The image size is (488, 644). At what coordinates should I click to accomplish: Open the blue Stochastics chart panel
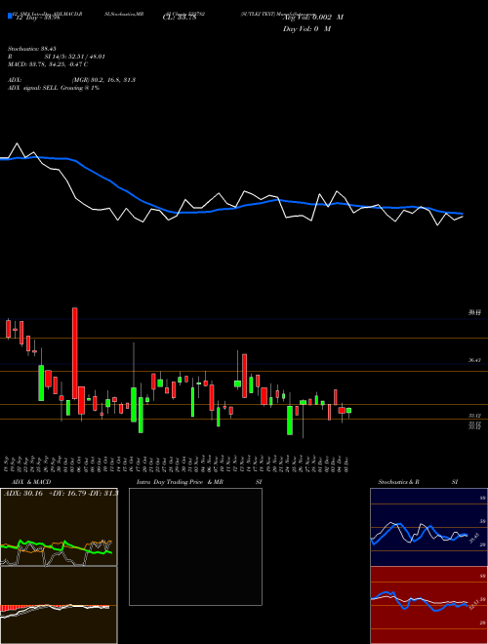428,527
